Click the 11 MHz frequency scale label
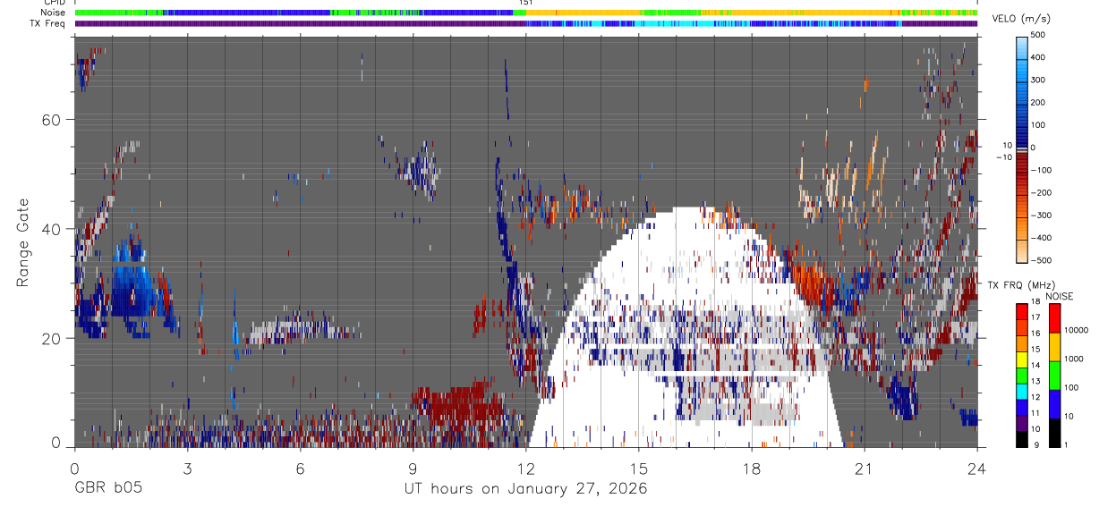 (x=1035, y=413)
